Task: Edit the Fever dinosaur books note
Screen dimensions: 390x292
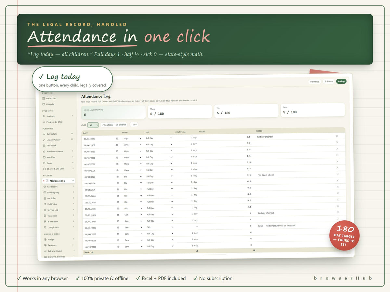Action: [277, 225]
